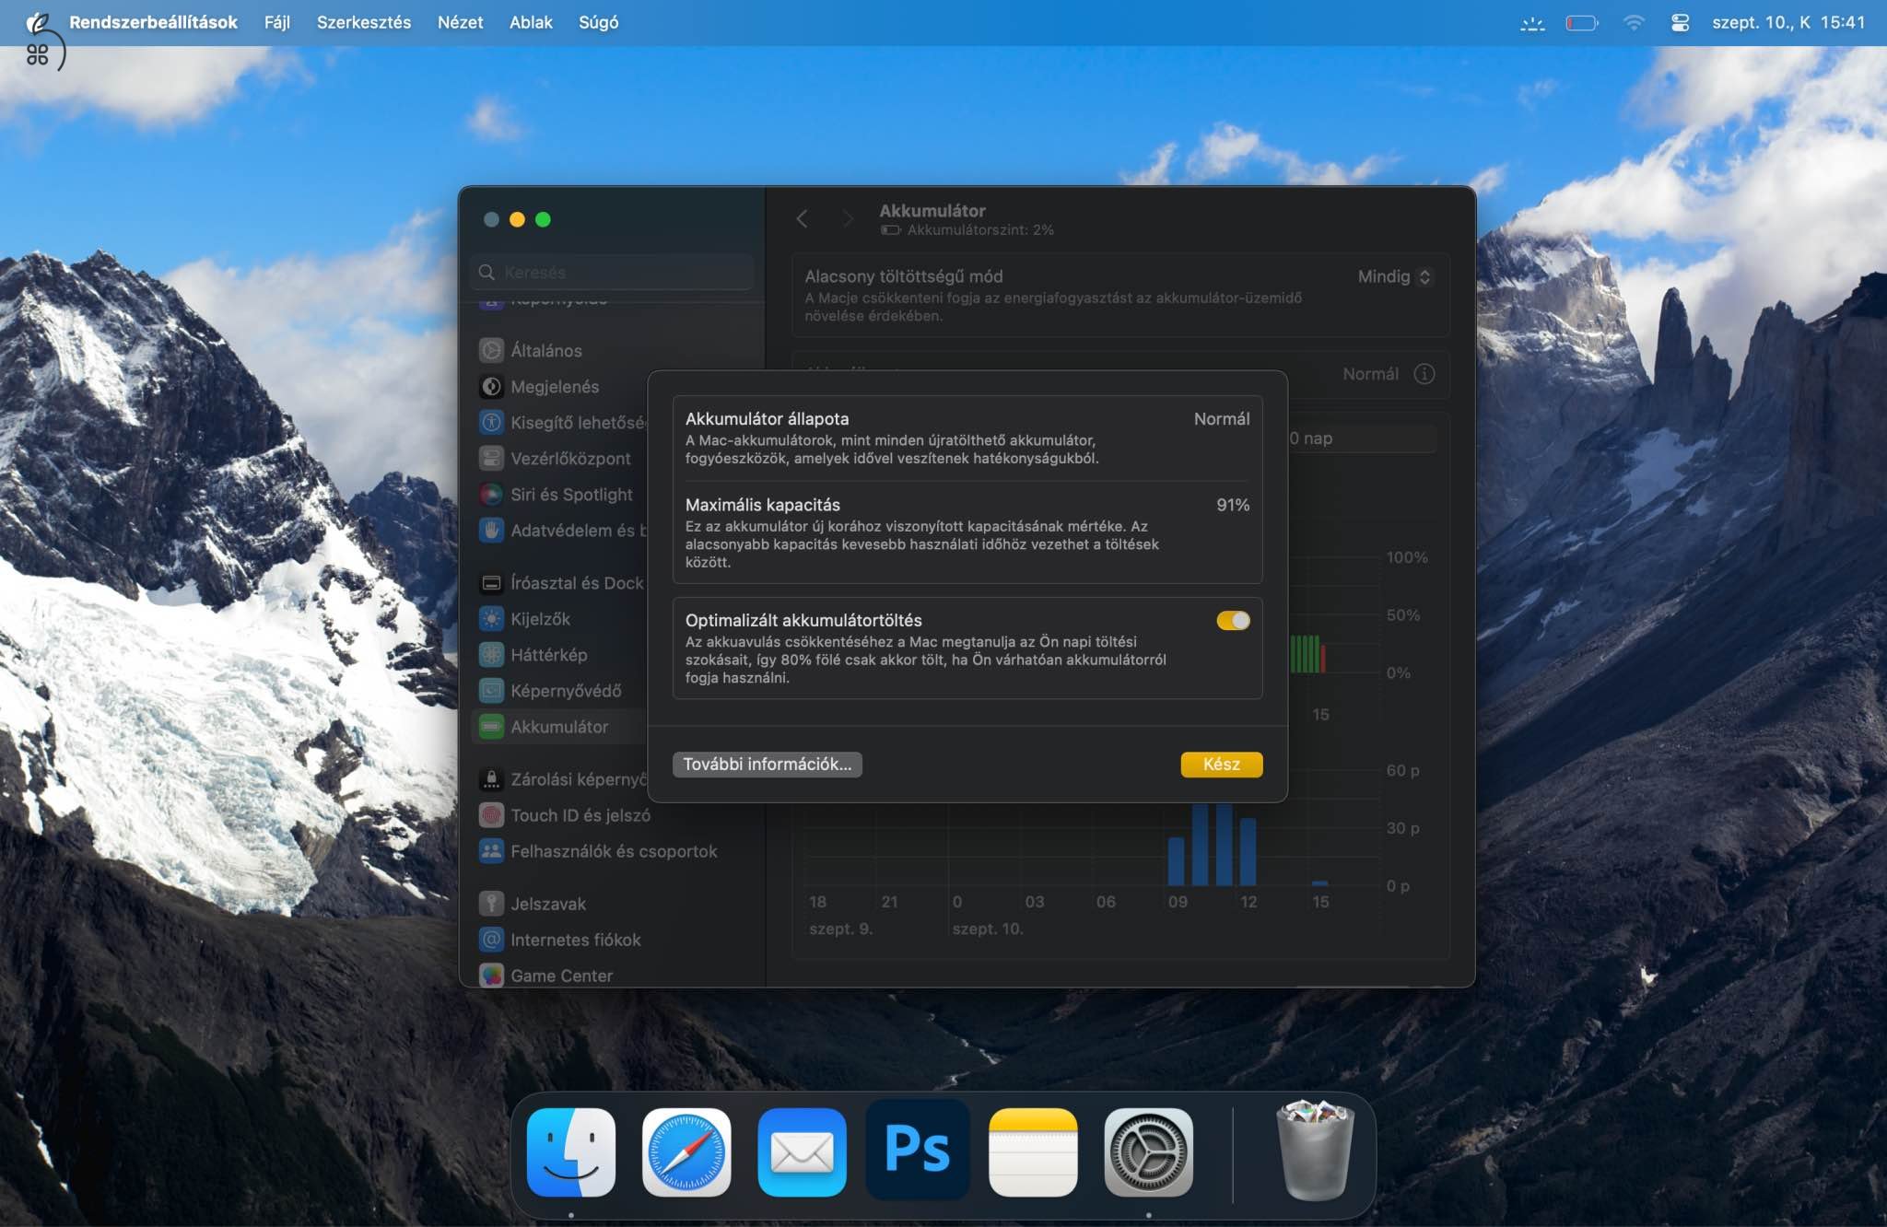The height and width of the screenshot is (1227, 1887).
Task: Open Mail from the Dock
Action: (802, 1151)
